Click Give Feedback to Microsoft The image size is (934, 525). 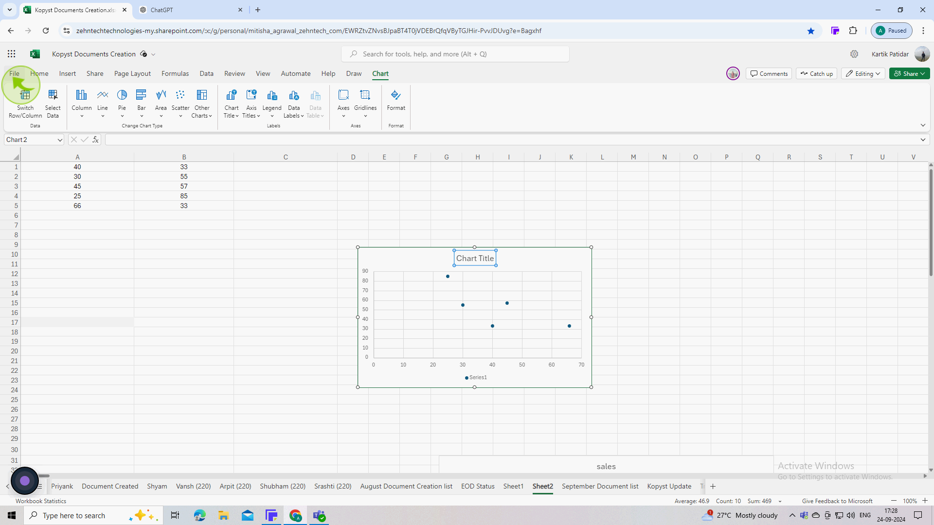837,501
